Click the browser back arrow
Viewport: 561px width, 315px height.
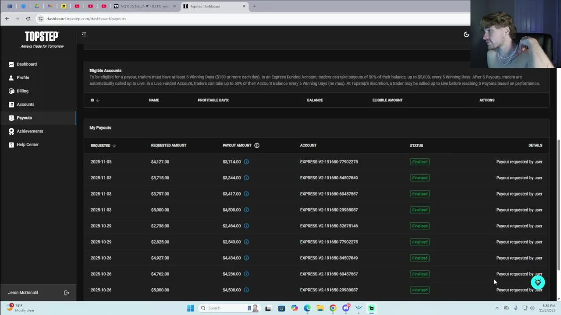coord(7,18)
